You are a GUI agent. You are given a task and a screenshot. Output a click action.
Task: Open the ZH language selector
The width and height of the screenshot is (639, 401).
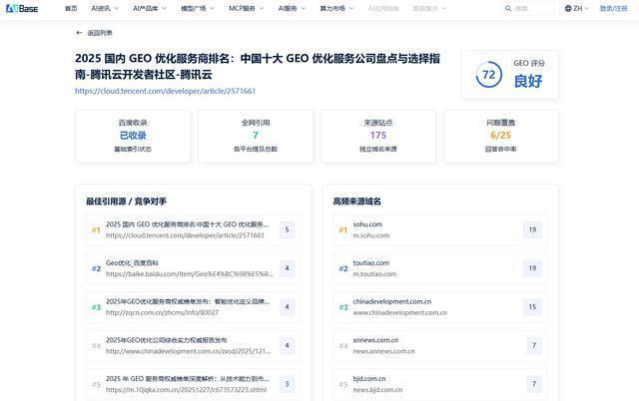(577, 8)
